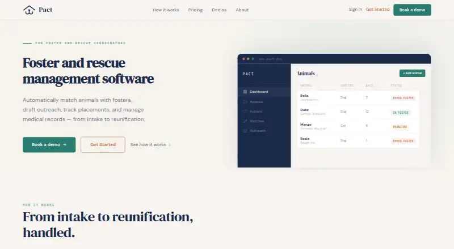
Task: Click the outlined Get Started hero button
Action: pyautogui.click(x=103, y=144)
